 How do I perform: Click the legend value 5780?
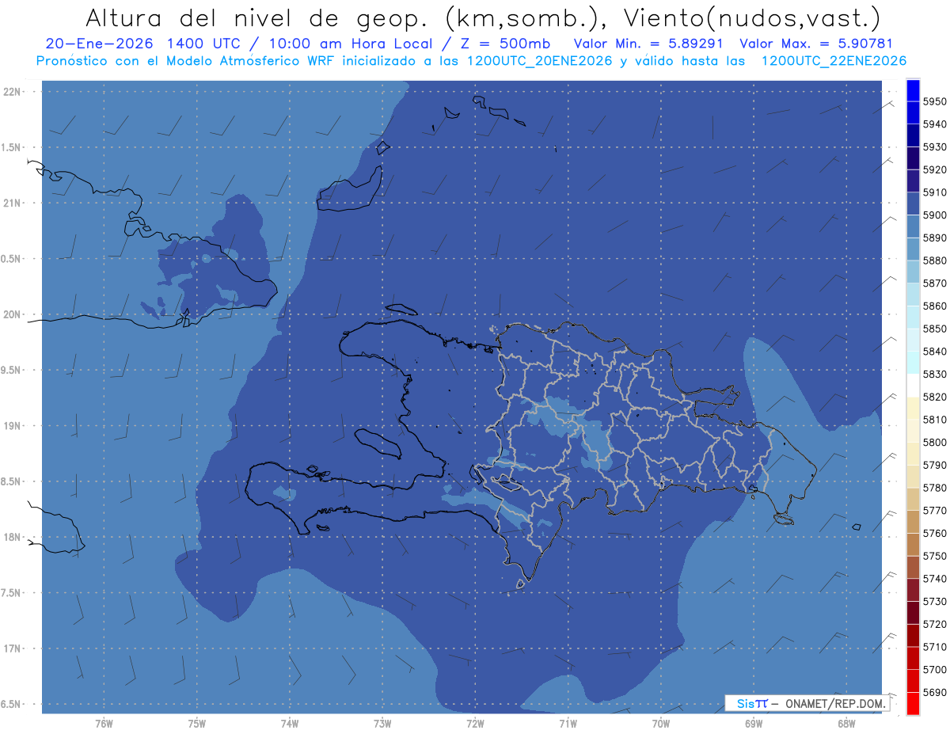click(934, 488)
